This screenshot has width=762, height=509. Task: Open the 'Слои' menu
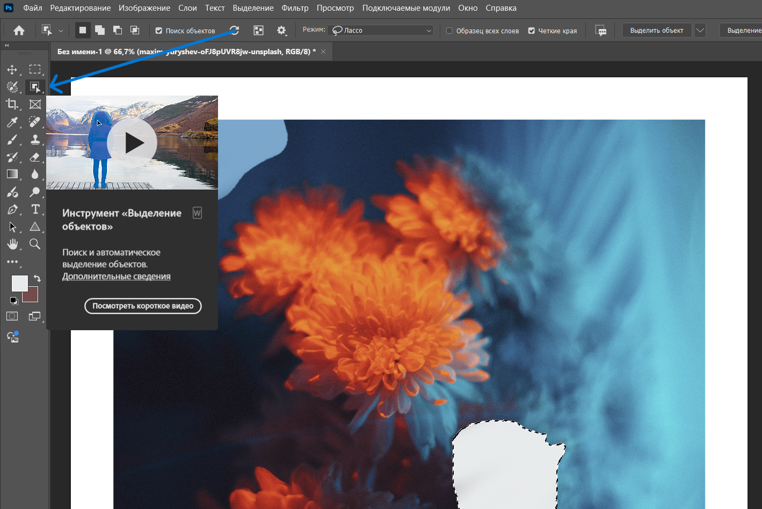click(187, 8)
